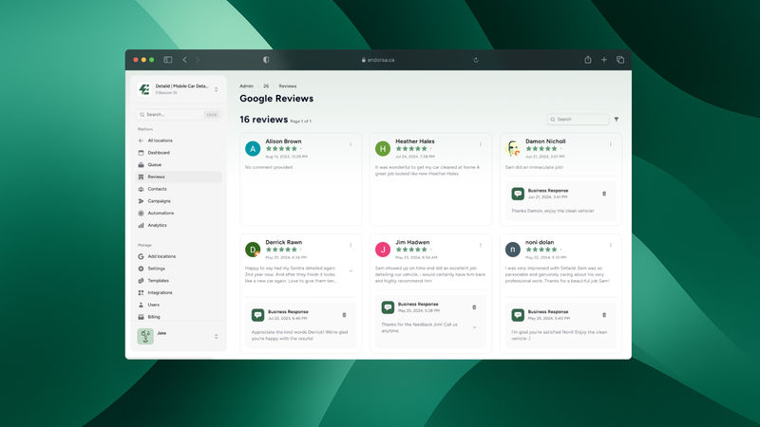Click 'No comment provided' text
The width and height of the screenshot is (760, 427).
point(269,167)
